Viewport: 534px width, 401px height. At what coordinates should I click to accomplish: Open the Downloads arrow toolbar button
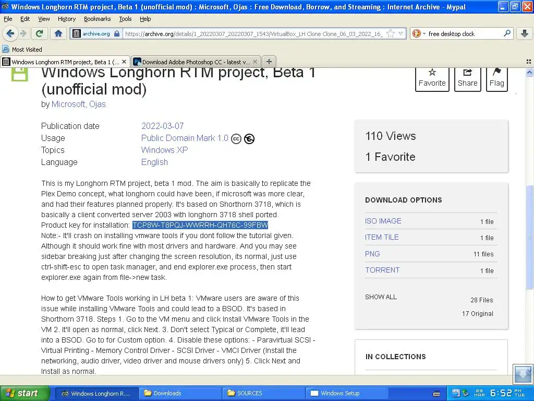click(x=525, y=33)
